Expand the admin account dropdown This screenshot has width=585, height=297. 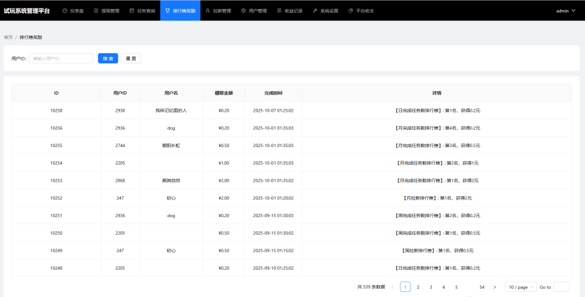point(566,11)
